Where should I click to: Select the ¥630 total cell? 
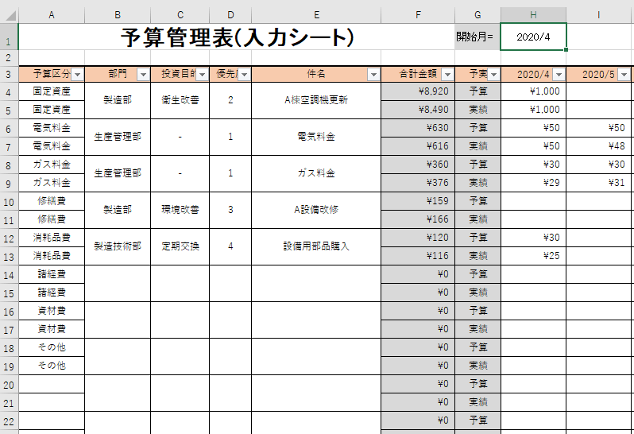pos(418,128)
